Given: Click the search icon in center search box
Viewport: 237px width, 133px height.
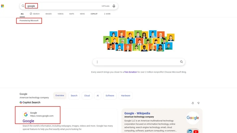Looking at the screenshot, I should pyautogui.click(x=181, y=62).
